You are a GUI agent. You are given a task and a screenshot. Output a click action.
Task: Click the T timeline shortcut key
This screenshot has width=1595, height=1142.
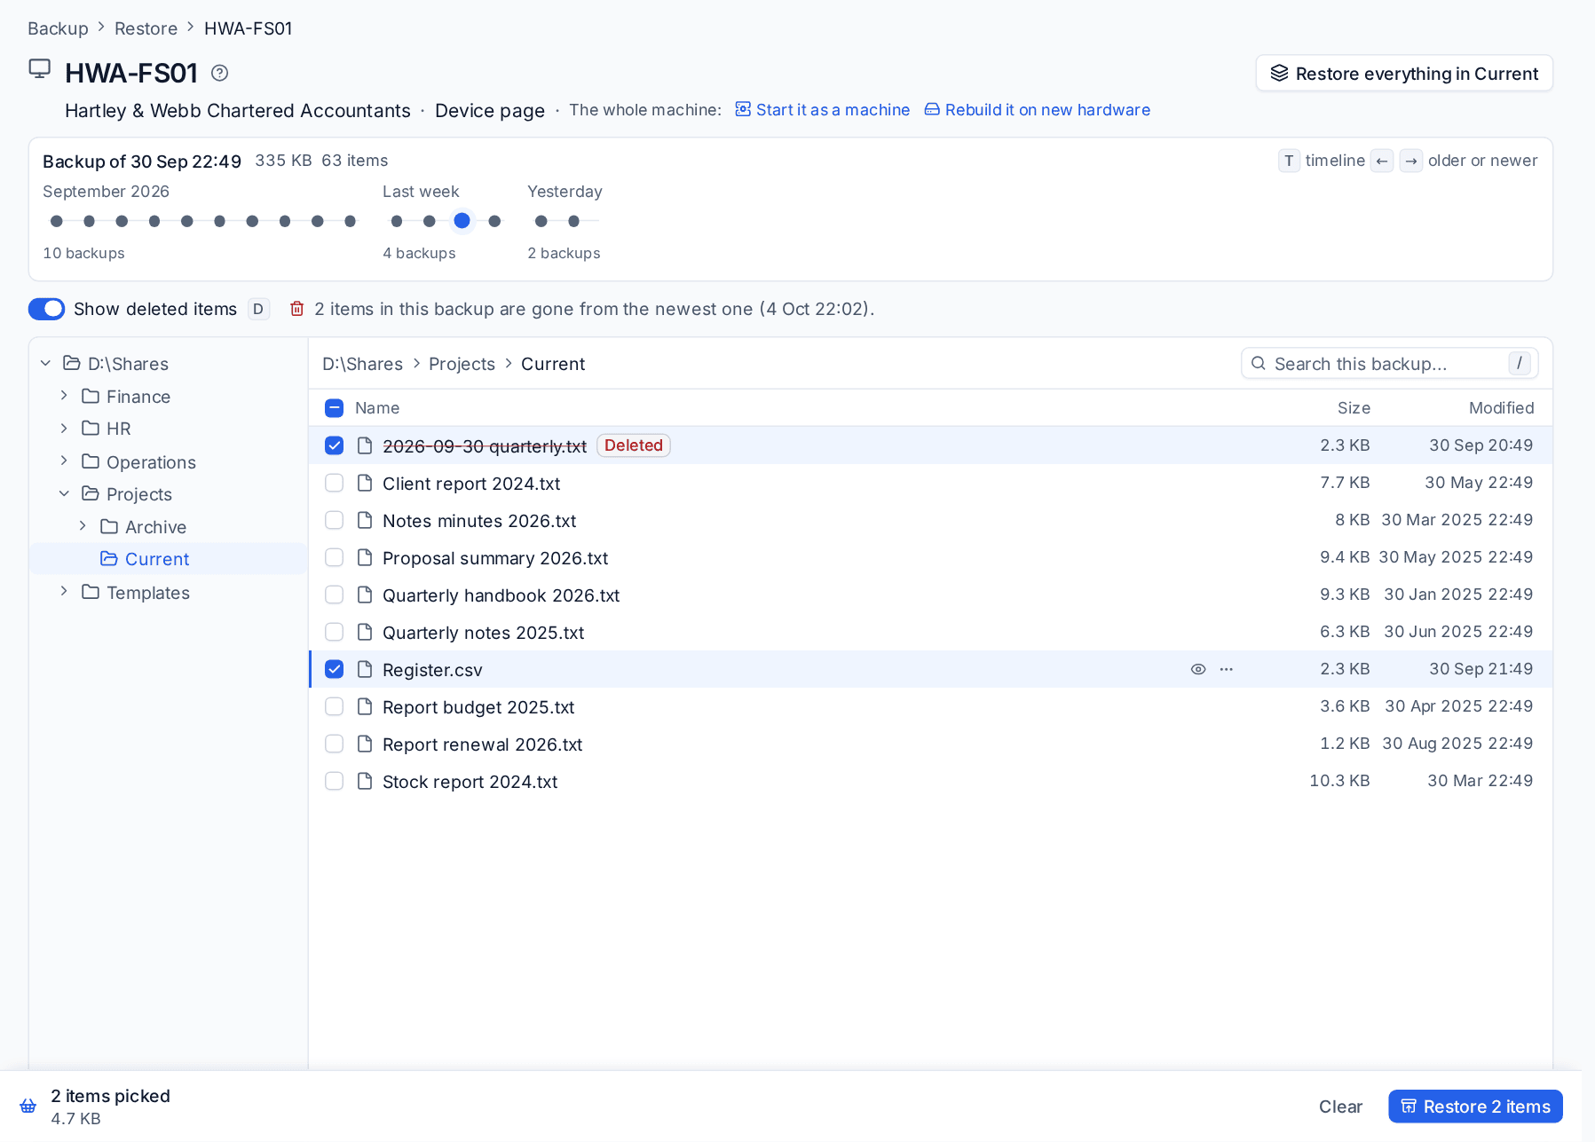(1289, 161)
